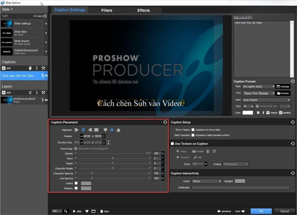Select center horizontal alignment for caption

coord(83,130)
